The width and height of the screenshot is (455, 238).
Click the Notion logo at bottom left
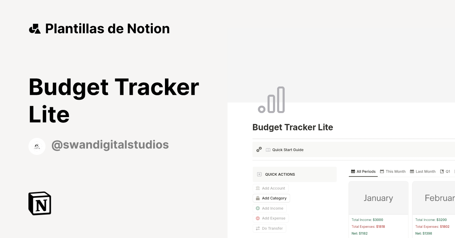(39, 203)
